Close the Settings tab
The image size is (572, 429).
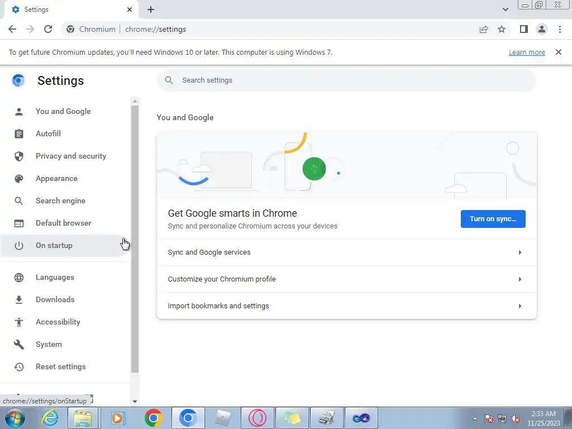(x=130, y=9)
